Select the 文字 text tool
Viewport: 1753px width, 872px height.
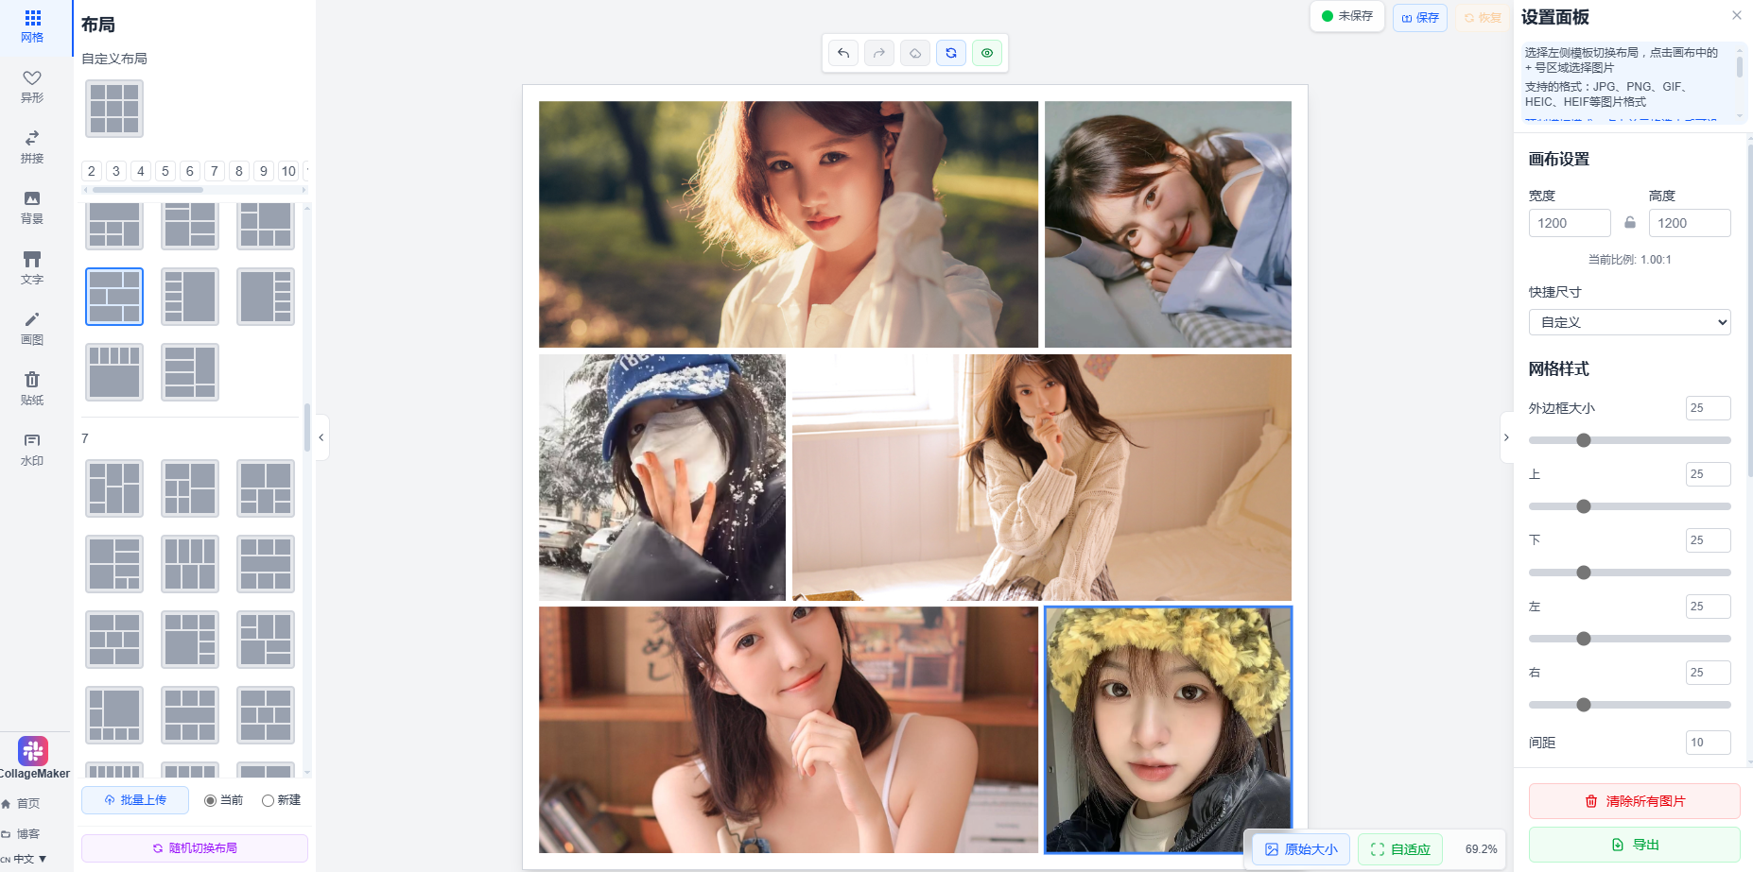(x=32, y=267)
